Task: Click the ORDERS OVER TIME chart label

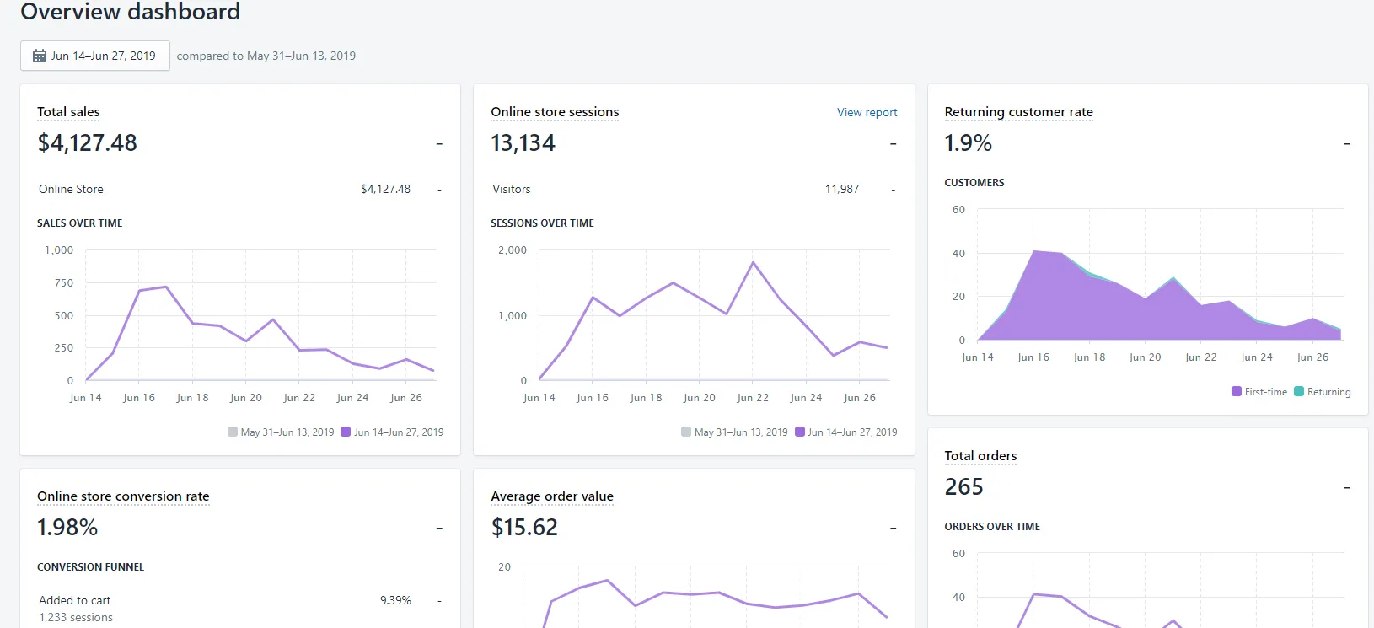Action: click(992, 527)
